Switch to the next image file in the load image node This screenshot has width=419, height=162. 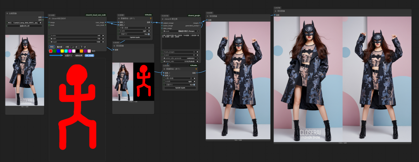[x=41, y=23]
